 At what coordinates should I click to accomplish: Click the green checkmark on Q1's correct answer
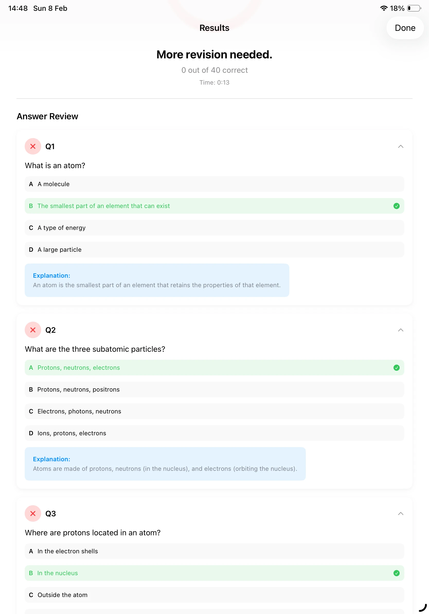[x=396, y=206]
